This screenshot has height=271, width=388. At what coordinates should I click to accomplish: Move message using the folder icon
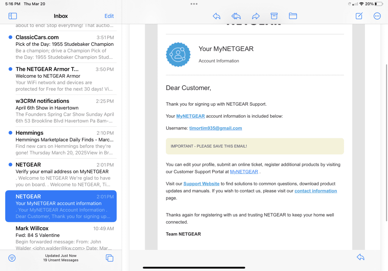(x=293, y=16)
